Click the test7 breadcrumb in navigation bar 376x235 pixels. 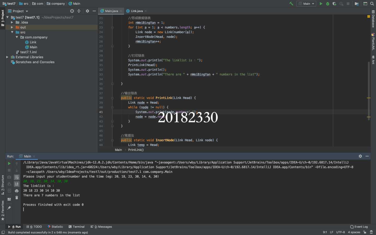[x=9, y=4]
